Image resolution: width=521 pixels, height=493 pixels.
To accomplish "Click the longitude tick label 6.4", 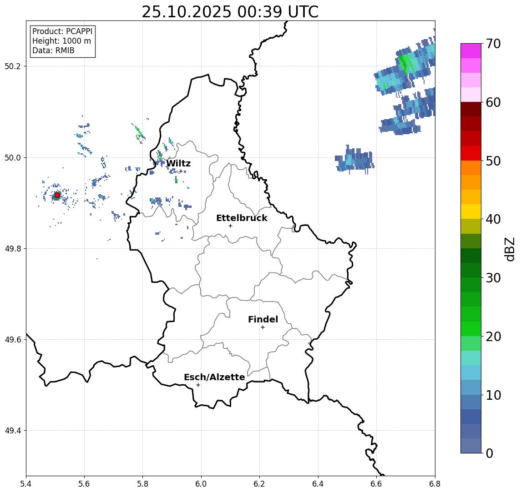I will [x=318, y=484].
